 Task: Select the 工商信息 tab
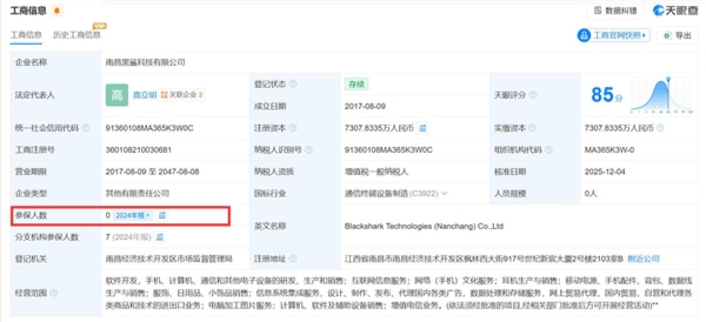pos(26,35)
